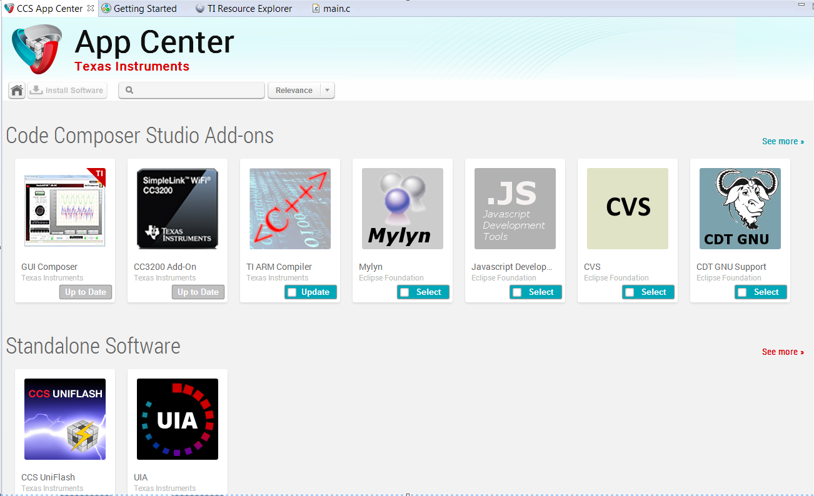This screenshot has width=814, height=496.
Task: Click the App Center cube logo
Action: [x=37, y=49]
